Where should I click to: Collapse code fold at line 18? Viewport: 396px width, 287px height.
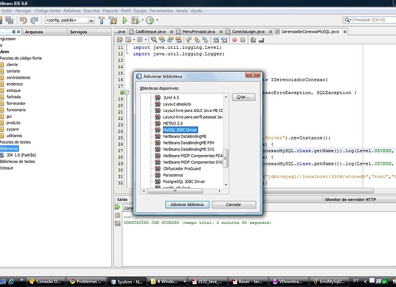coord(127,92)
